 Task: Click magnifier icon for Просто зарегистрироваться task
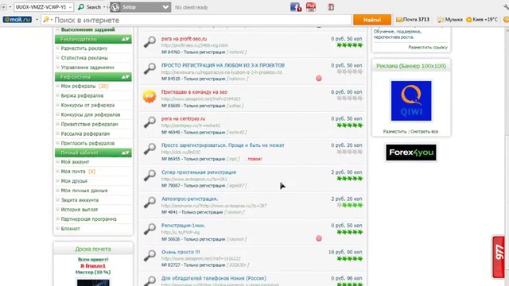tap(150, 149)
